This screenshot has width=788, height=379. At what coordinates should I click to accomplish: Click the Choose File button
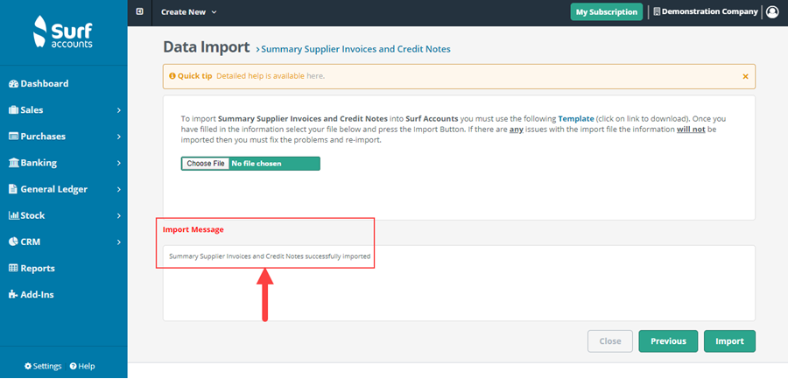pyautogui.click(x=206, y=164)
